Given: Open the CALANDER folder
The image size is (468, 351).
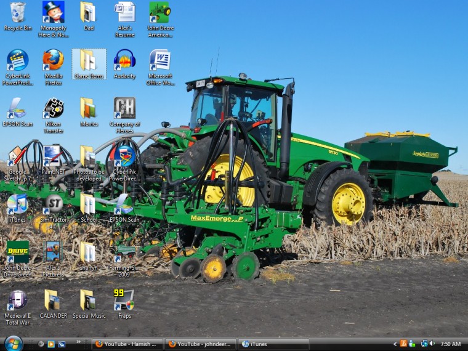Looking at the screenshot, I should tap(53, 304).
